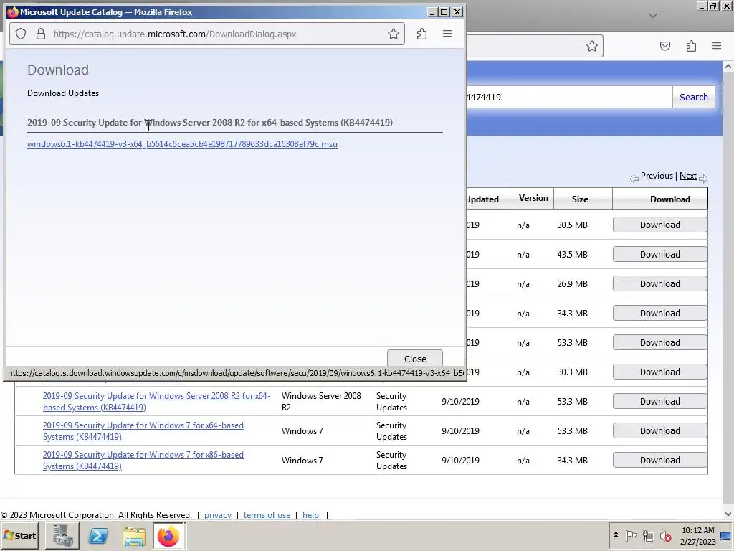Click Download button for 43.5 MB row
Image resolution: width=734 pixels, height=551 pixels.
pos(659,255)
